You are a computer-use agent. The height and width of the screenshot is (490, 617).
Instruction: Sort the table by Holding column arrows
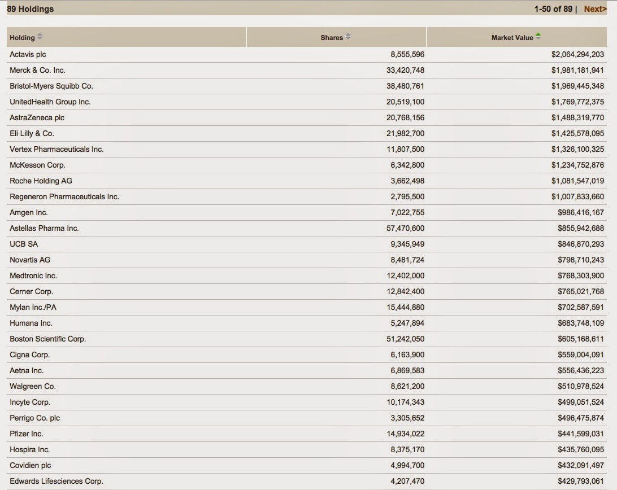[40, 37]
